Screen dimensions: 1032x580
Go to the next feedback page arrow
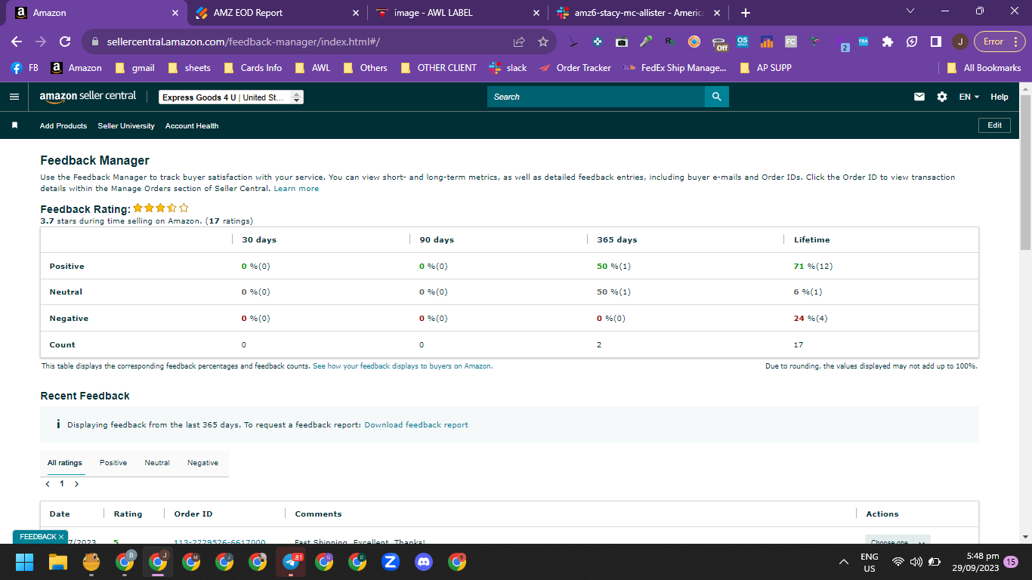point(76,483)
